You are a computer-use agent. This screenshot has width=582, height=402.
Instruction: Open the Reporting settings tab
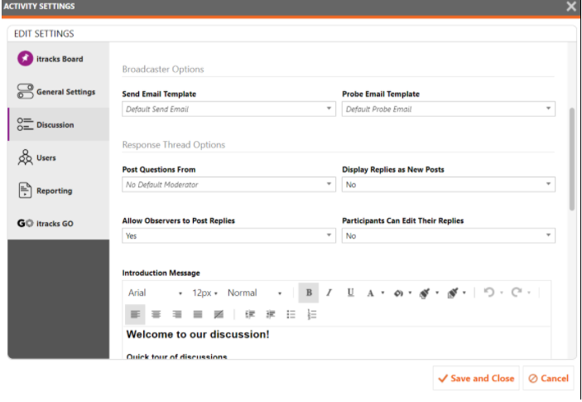point(59,191)
